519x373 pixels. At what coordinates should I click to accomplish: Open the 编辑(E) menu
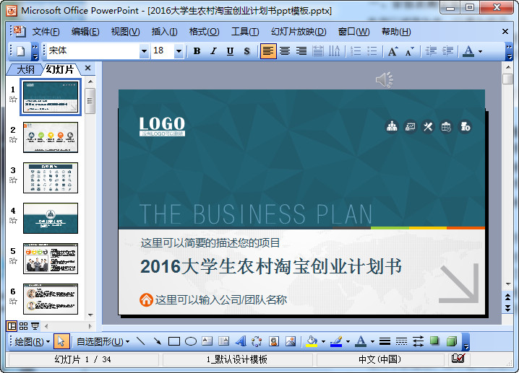(85, 32)
